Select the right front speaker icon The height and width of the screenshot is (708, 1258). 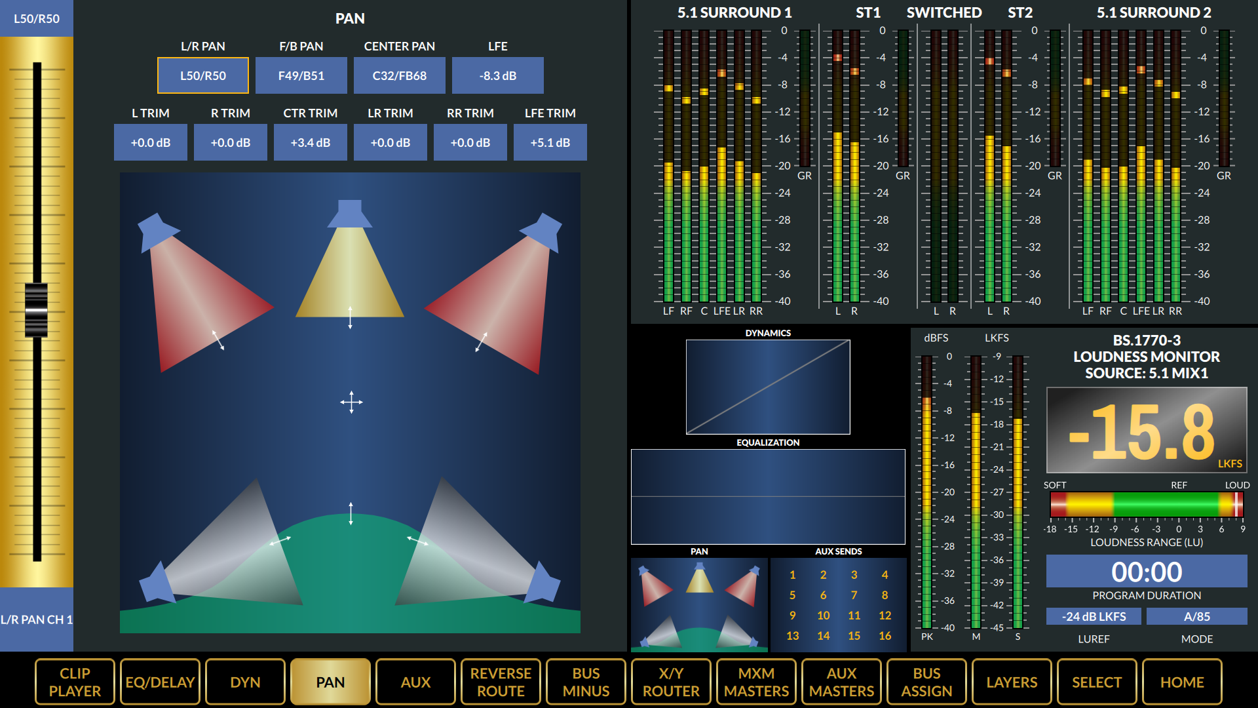543,231
